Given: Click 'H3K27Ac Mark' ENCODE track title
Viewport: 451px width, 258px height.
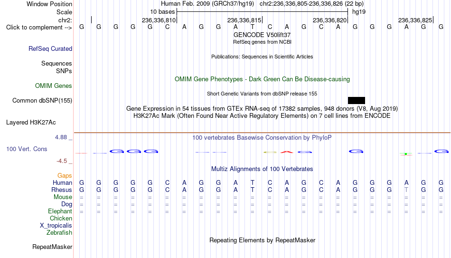Looking at the screenshot, I should [x=262, y=116].
